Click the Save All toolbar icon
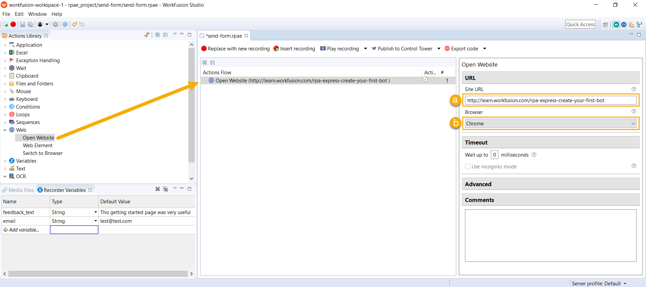 30,24
